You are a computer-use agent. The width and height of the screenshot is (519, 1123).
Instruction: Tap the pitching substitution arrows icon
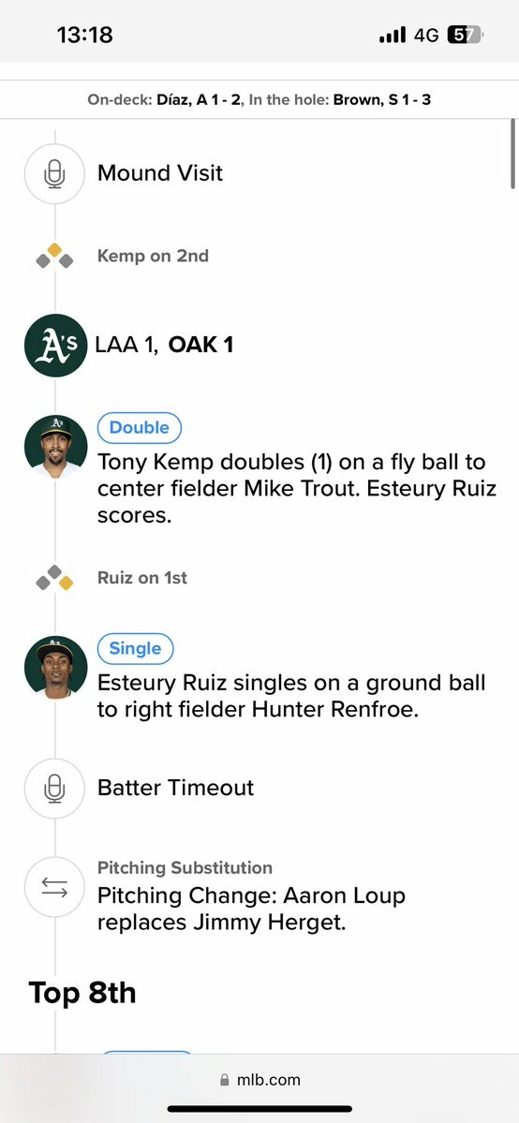click(x=55, y=888)
